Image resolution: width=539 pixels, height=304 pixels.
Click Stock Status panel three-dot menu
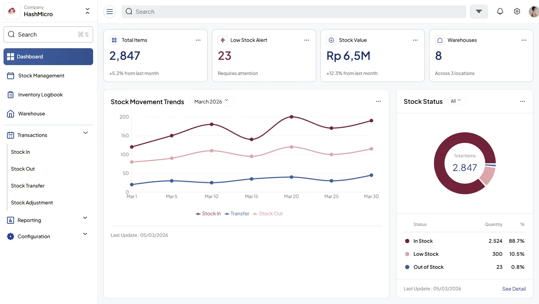tap(522, 101)
